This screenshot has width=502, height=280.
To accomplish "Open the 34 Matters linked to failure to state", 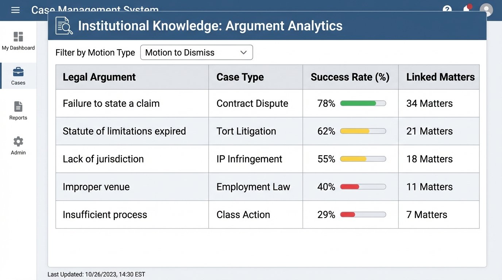I will point(429,103).
